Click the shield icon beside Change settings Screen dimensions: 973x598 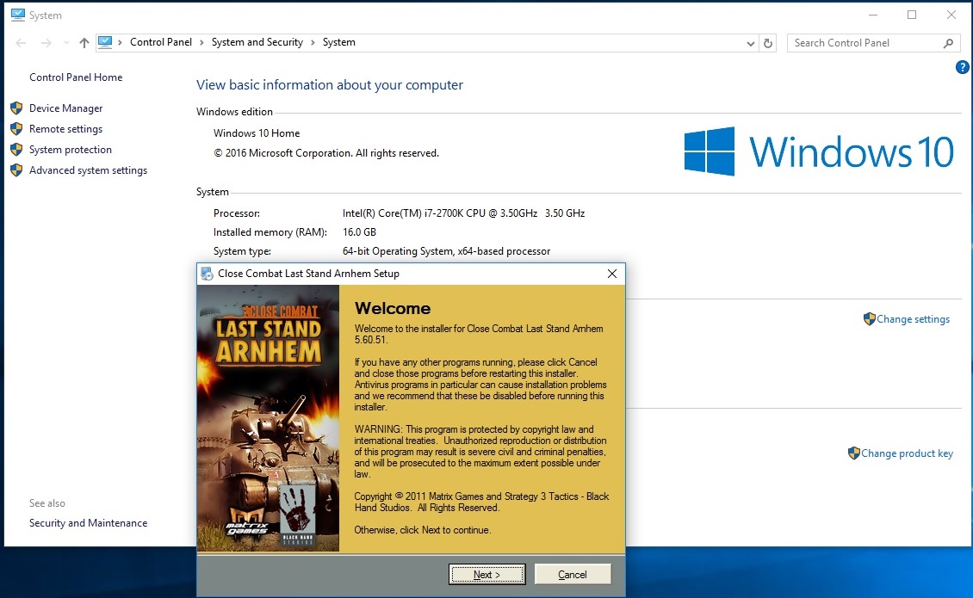click(870, 319)
